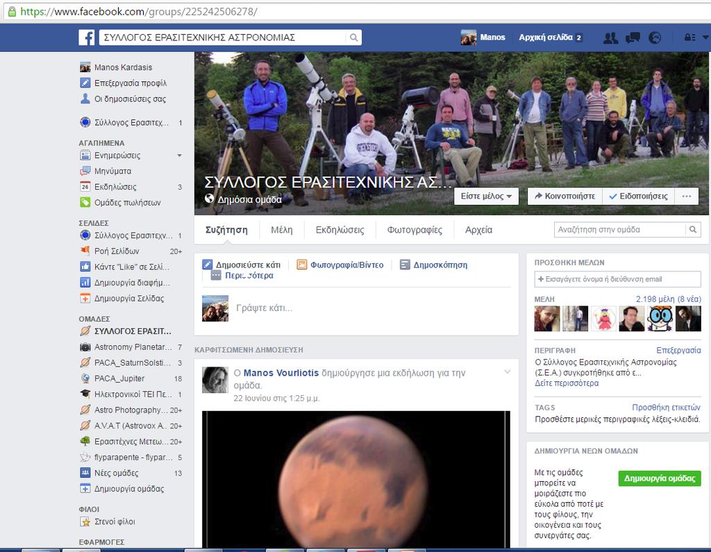
Task: Open the account menu arrow in header
Action: [705, 37]
